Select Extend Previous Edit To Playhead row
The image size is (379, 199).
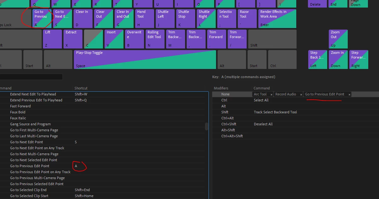pos(102,100)
